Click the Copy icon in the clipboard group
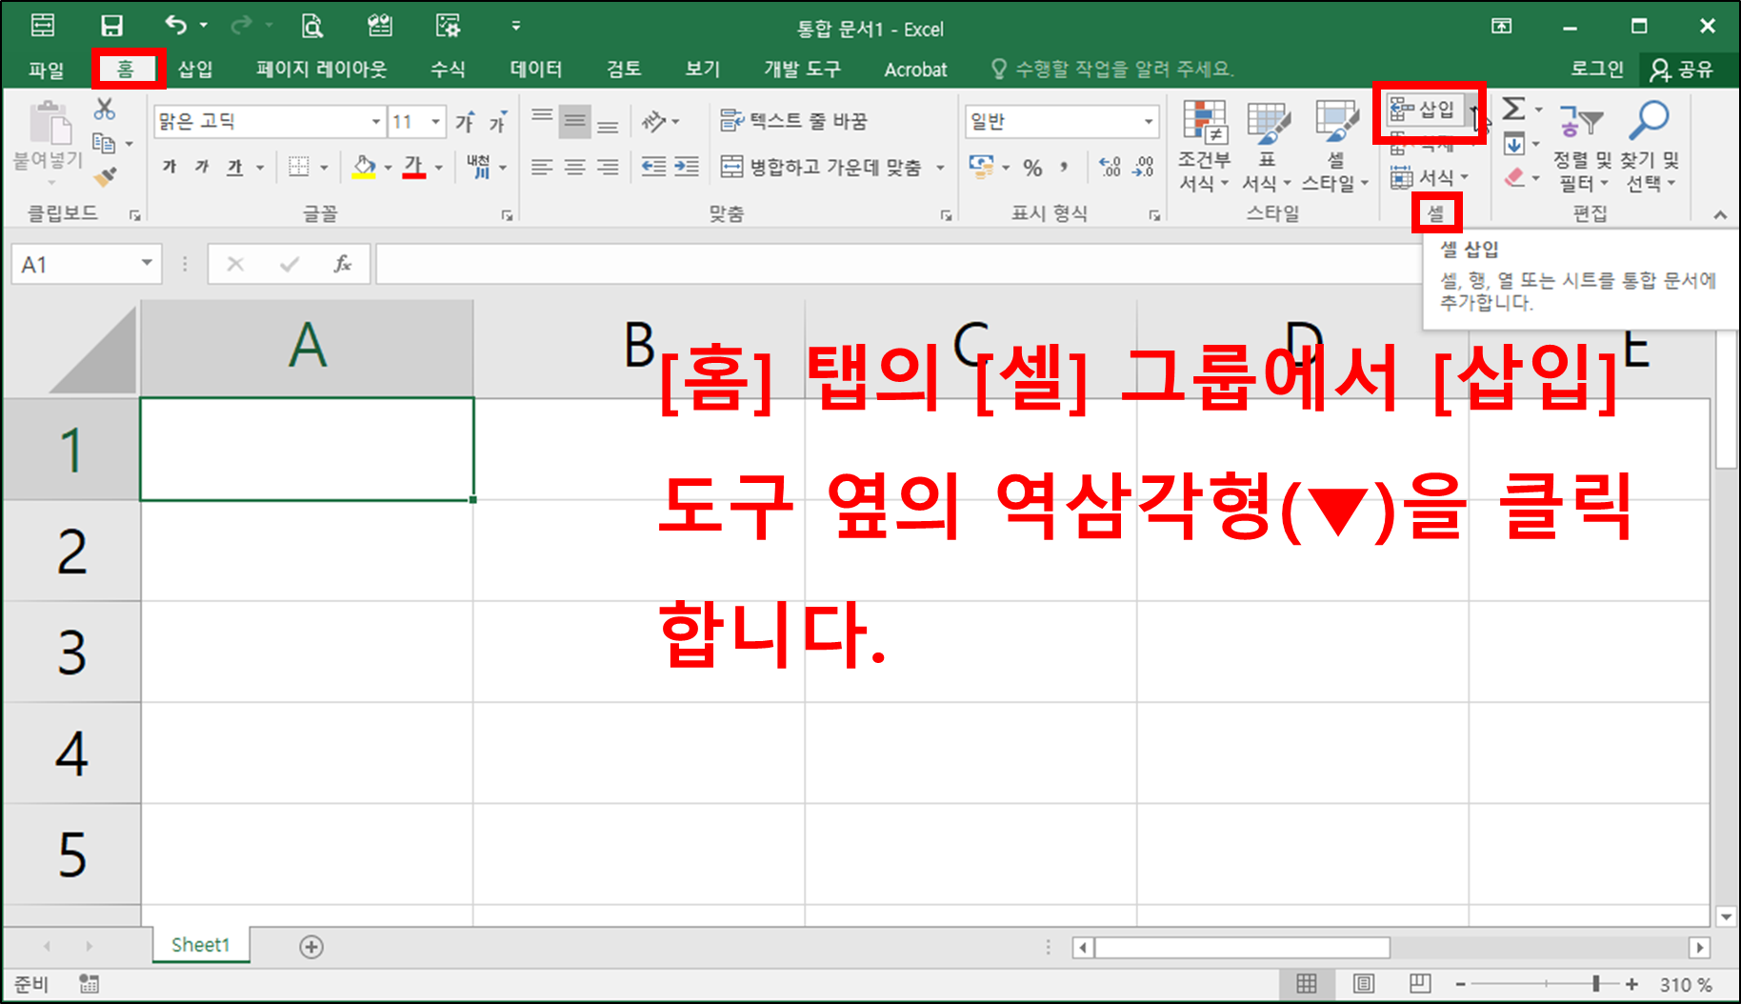 tap(104, 144)
